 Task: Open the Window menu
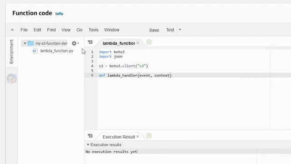click(112, 30)
